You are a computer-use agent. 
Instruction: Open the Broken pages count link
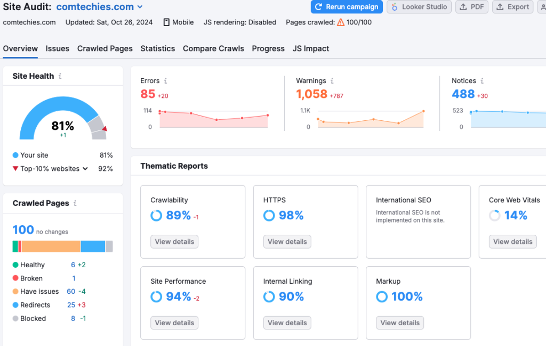(74, 278)
